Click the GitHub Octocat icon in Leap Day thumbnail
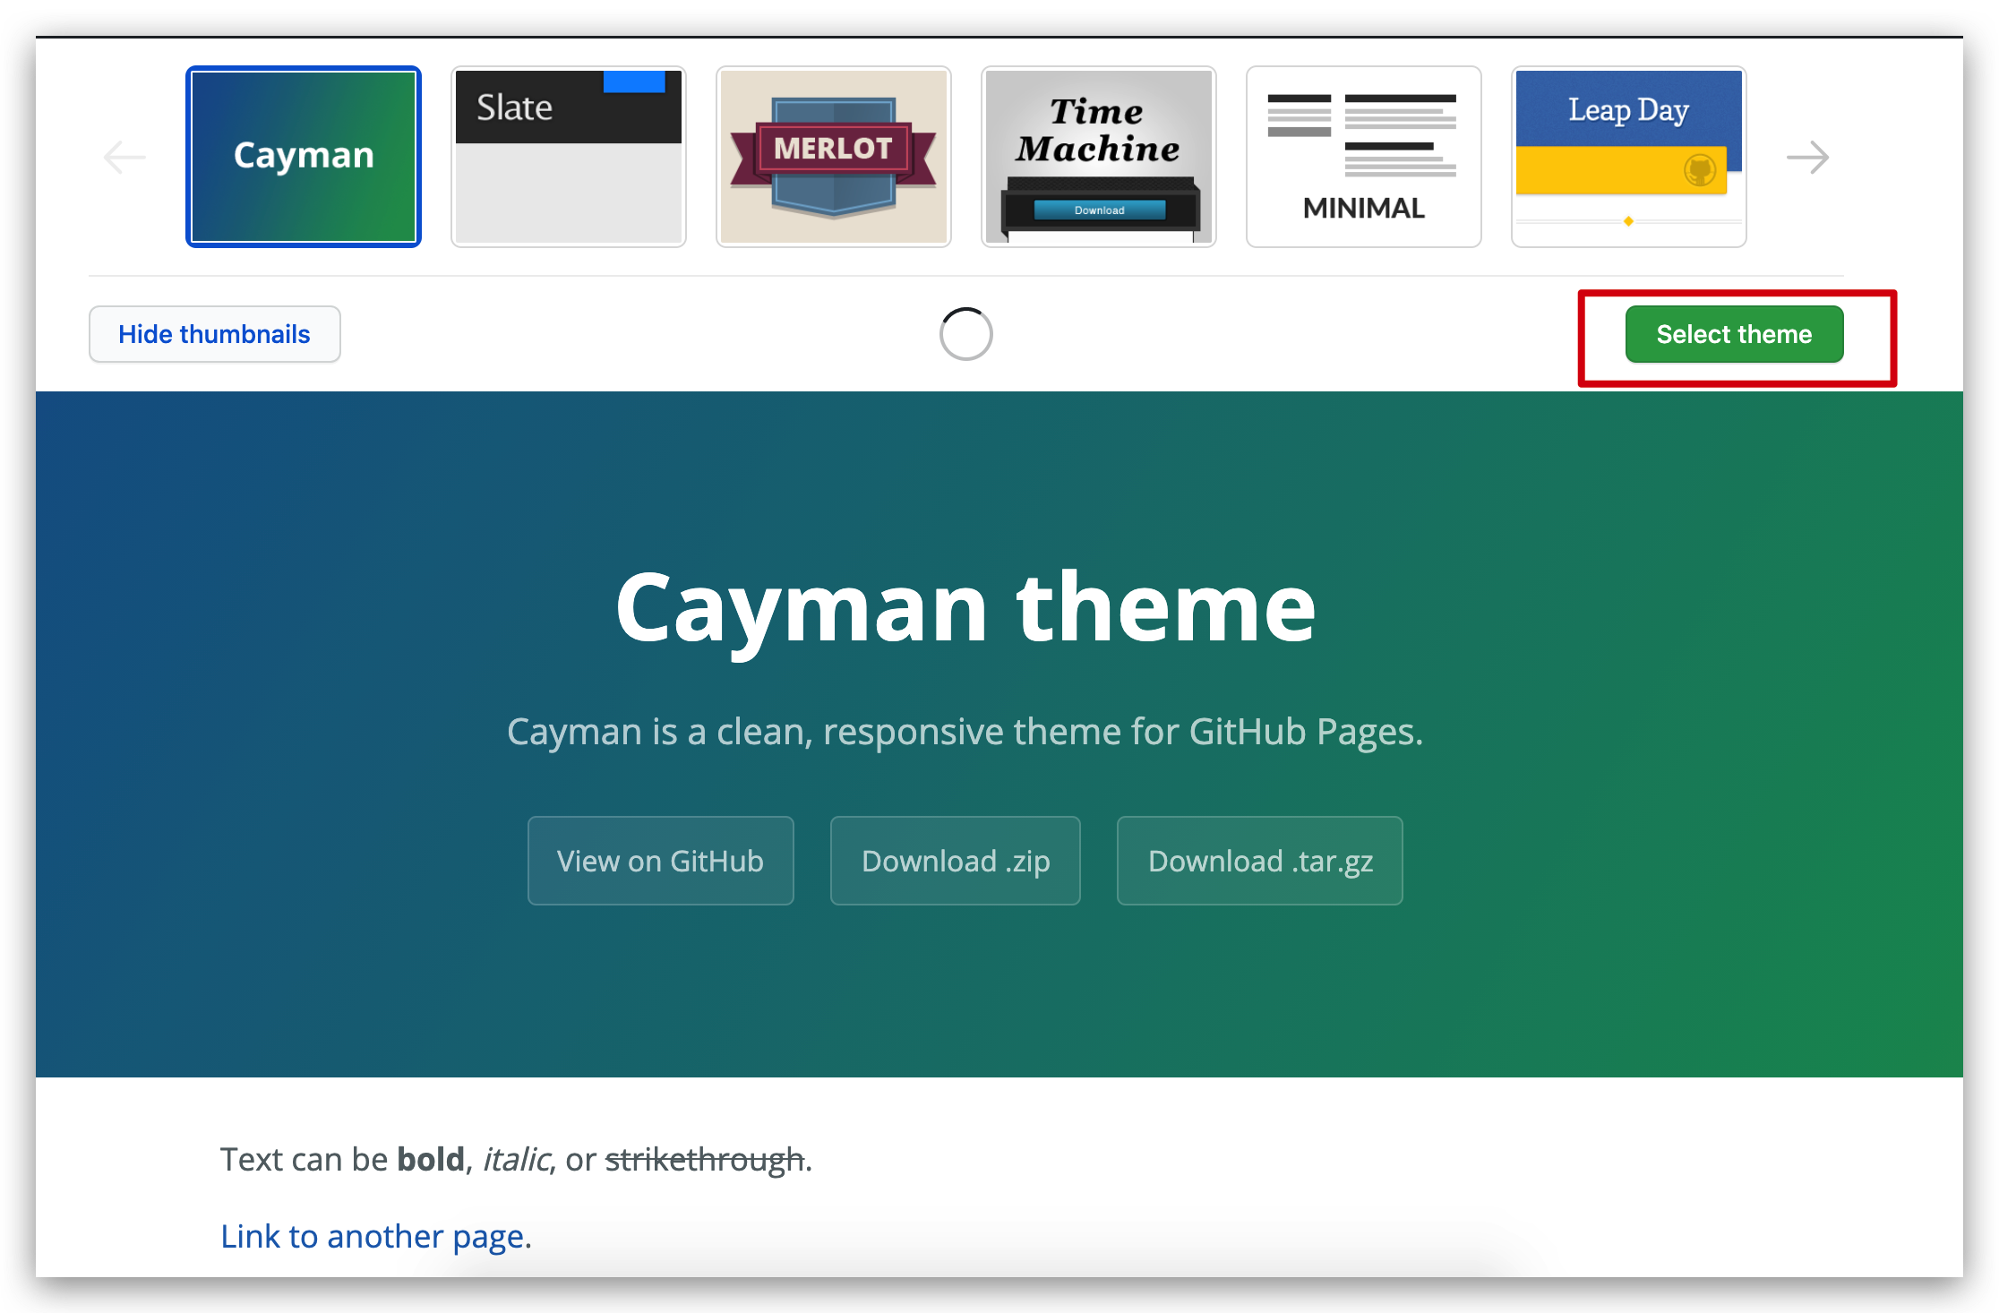The image size is (1999, 1313). coord(1699,170)
